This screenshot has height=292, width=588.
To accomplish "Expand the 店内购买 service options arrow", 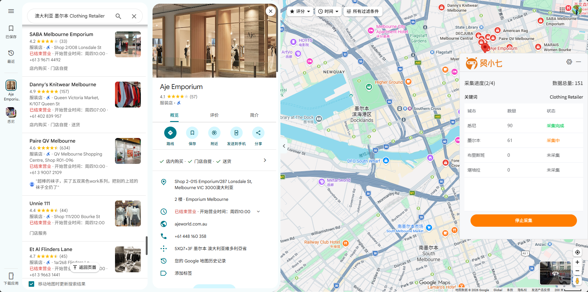I will tap(265, 160).
